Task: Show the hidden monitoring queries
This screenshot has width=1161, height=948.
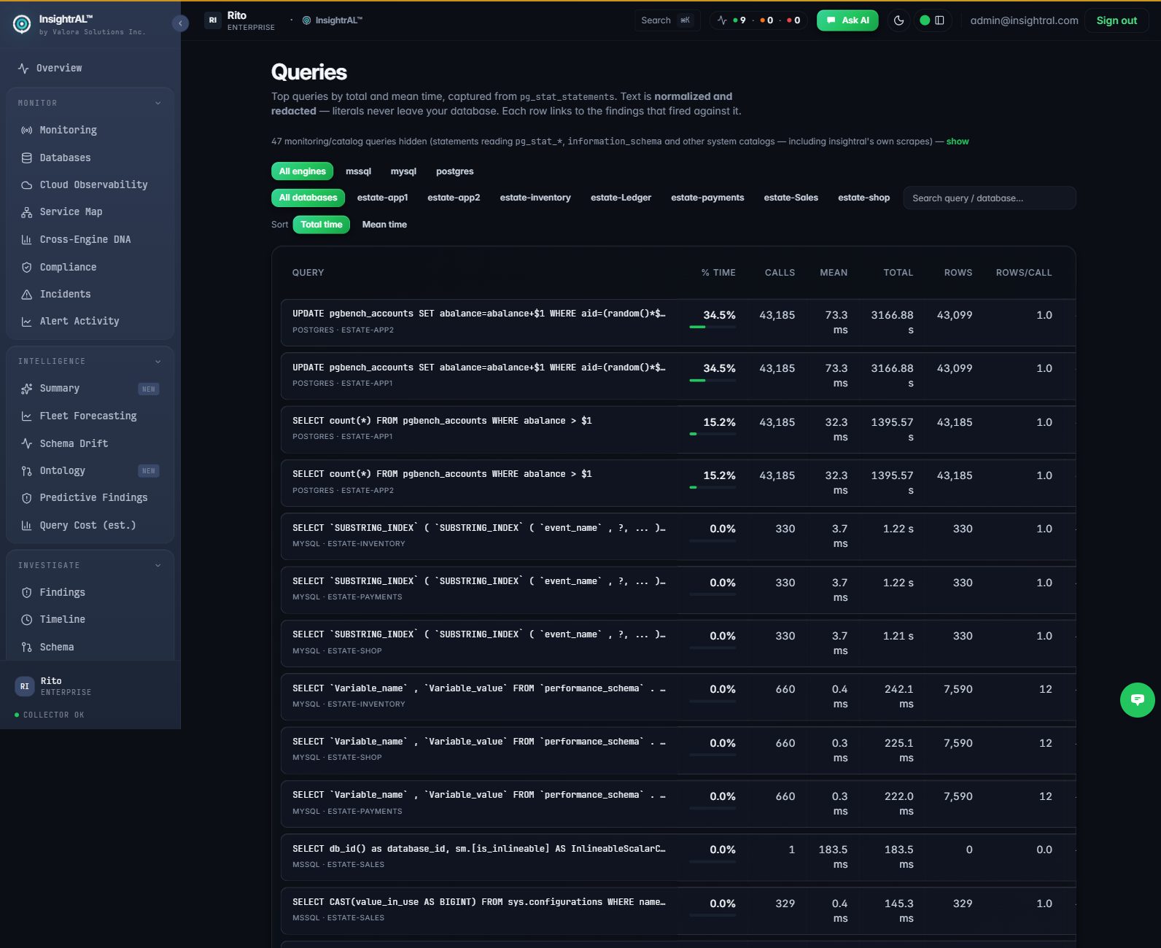Action: 958,141
